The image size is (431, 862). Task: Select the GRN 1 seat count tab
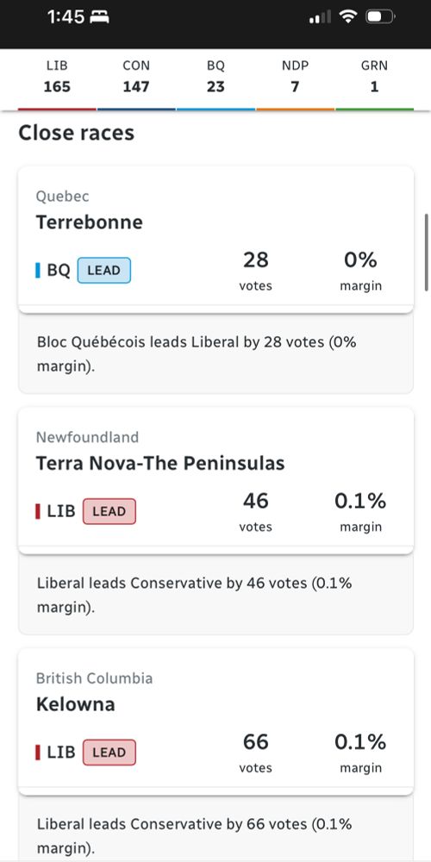374,77
